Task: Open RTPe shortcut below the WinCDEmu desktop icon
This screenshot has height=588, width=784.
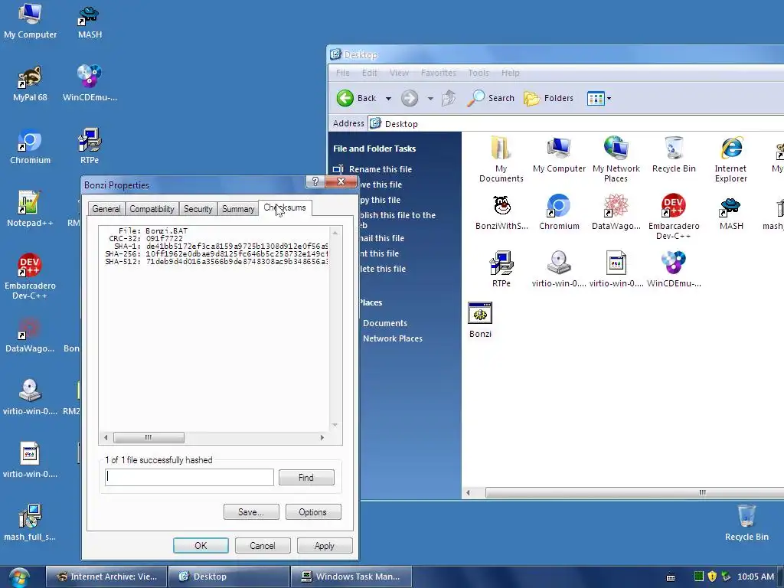Action: [90, 146]
